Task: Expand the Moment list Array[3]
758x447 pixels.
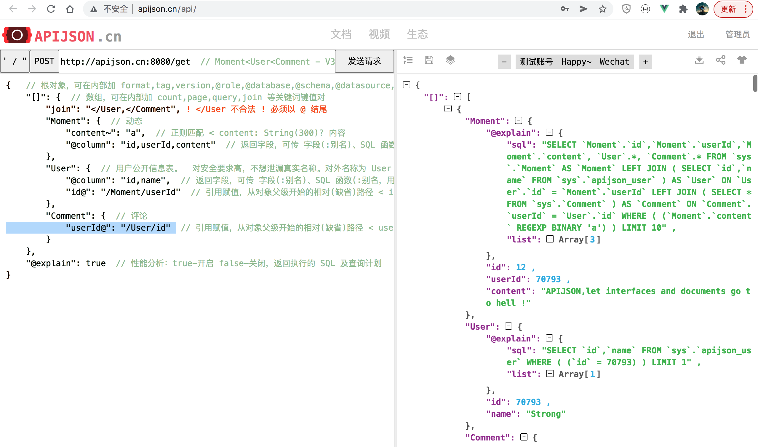Action: [x=550, y=239]
